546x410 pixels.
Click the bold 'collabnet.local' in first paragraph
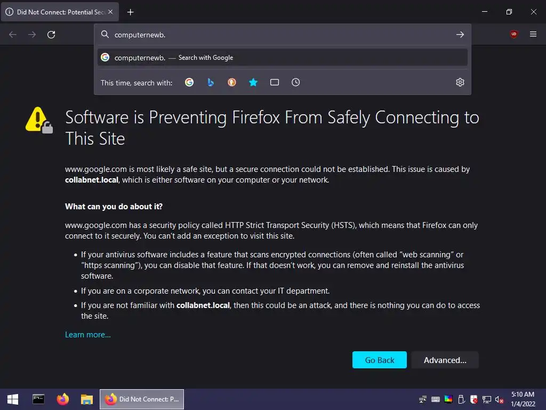point(92,180)
